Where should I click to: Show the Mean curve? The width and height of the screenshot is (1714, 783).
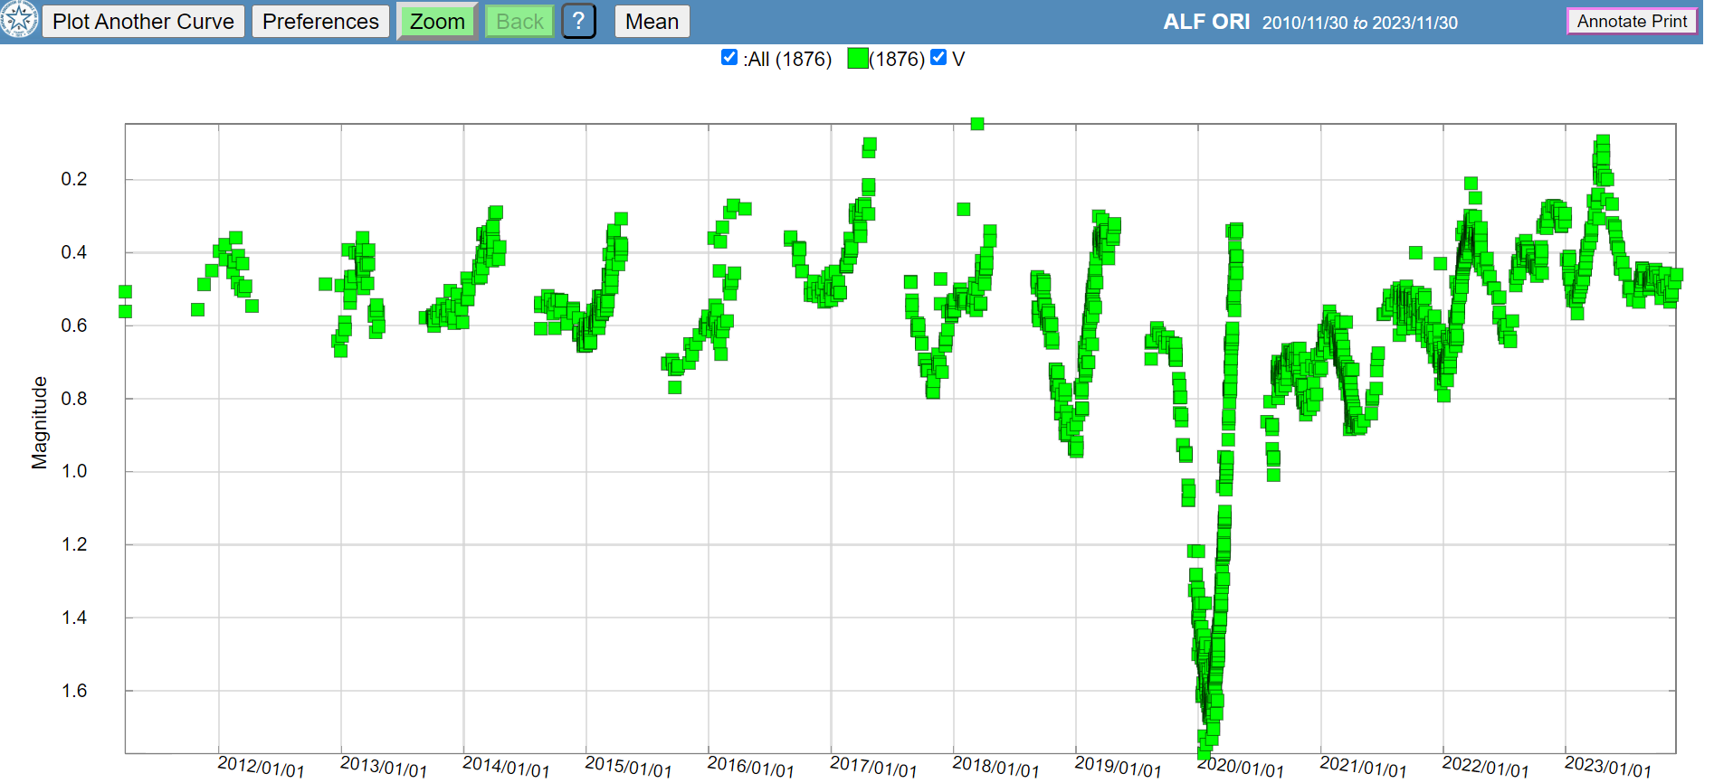pos(652,21)
